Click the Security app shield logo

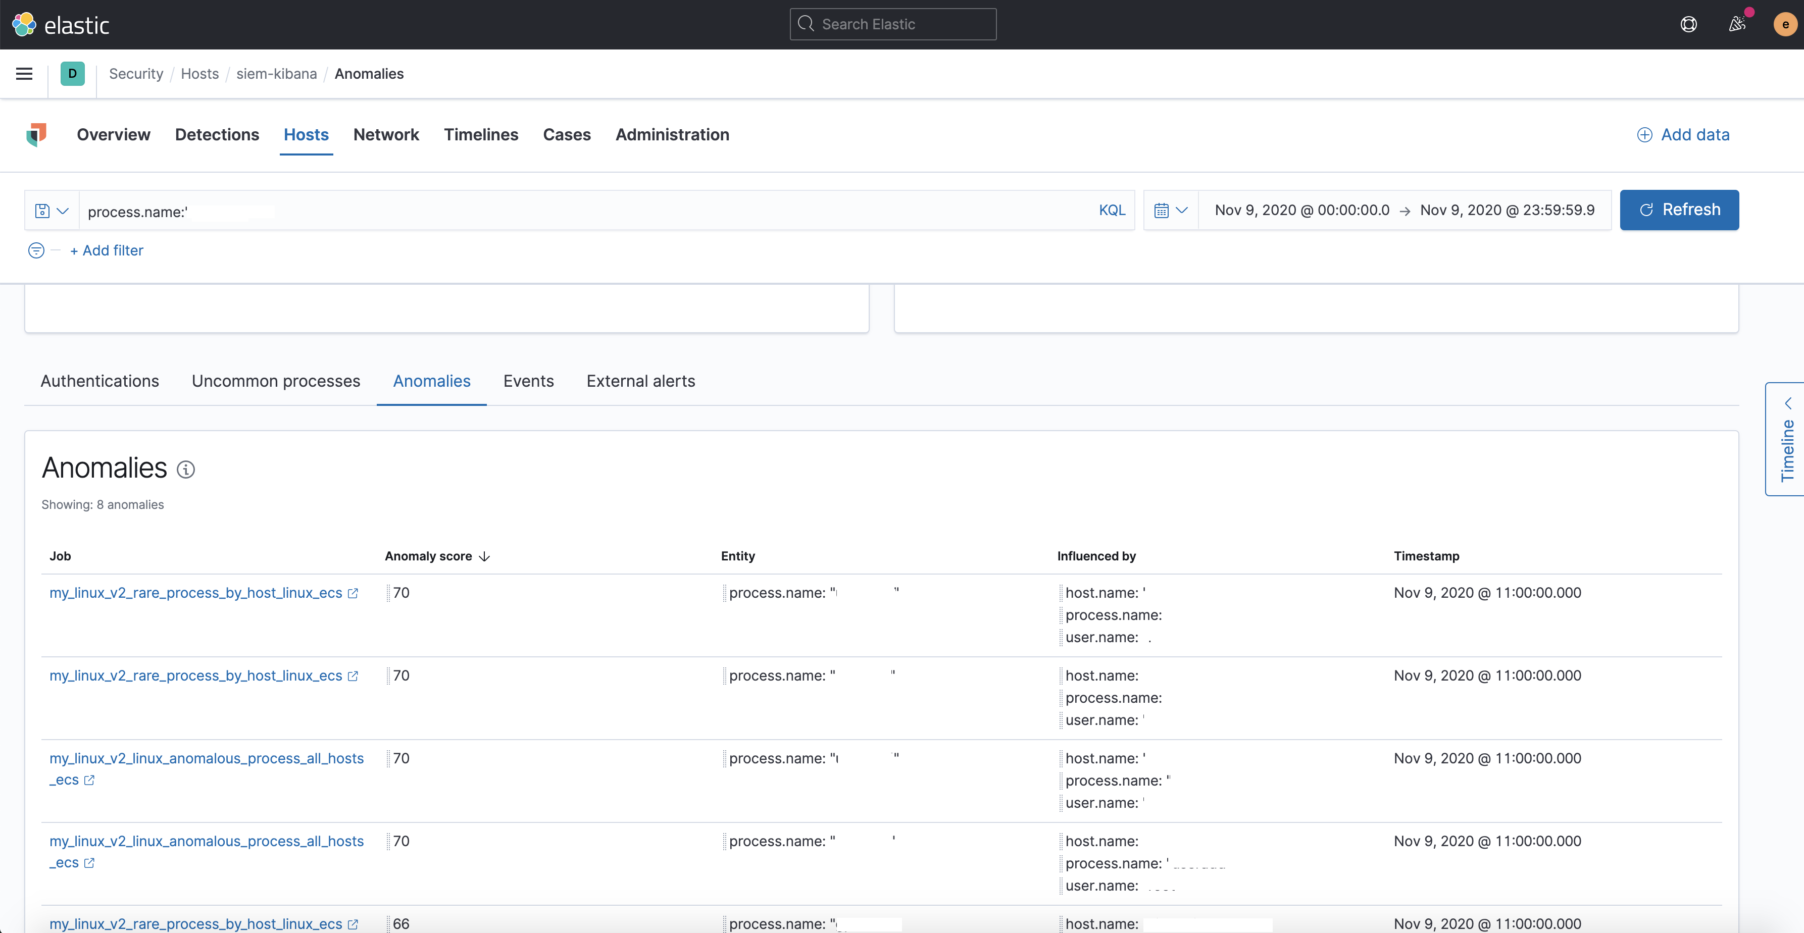pyautogui.click(x=36, y=134)
